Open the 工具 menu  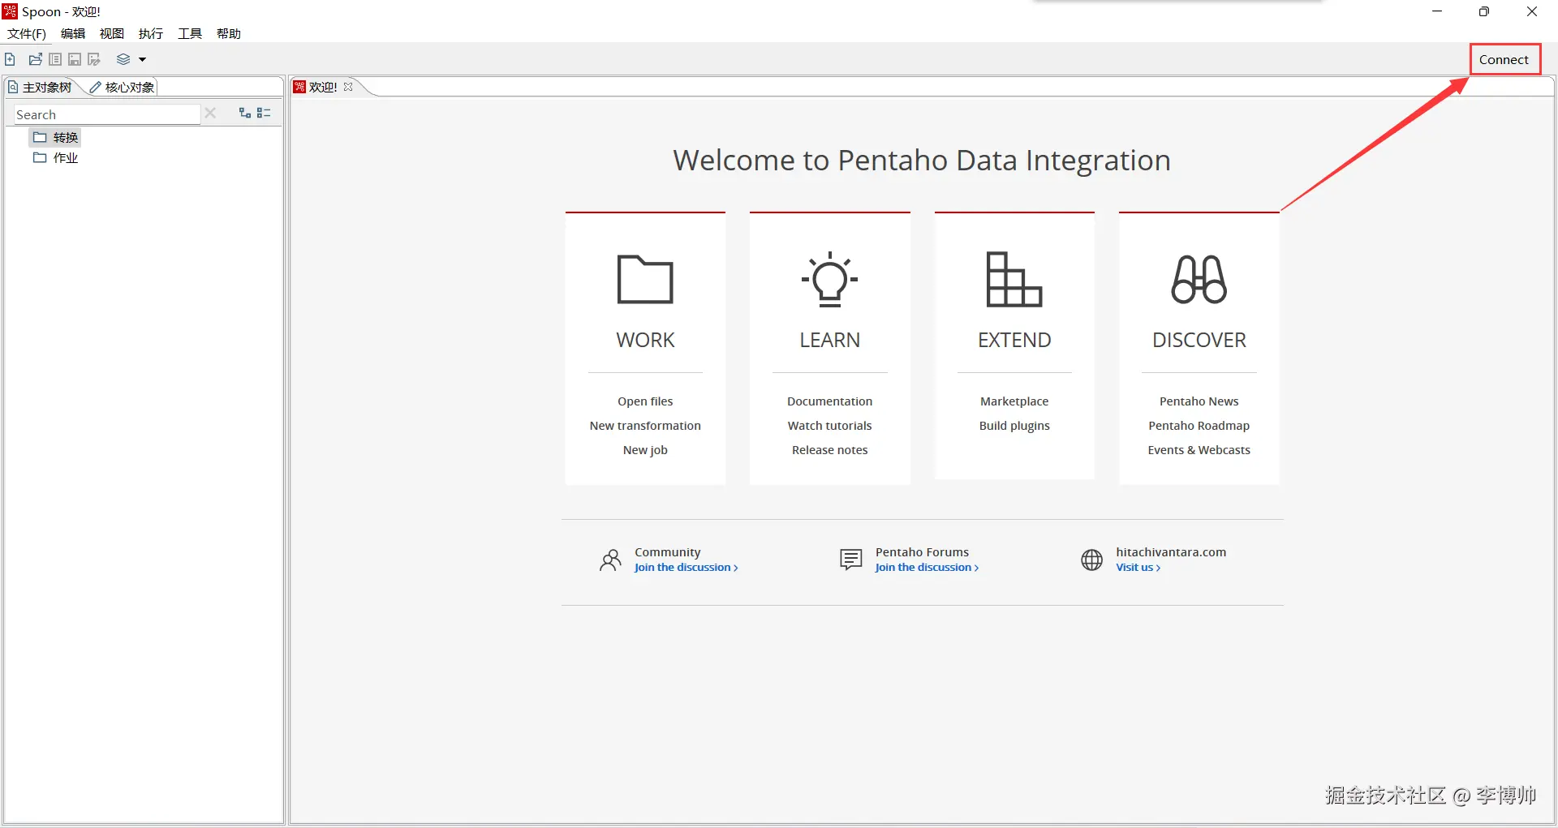point(190,33)
